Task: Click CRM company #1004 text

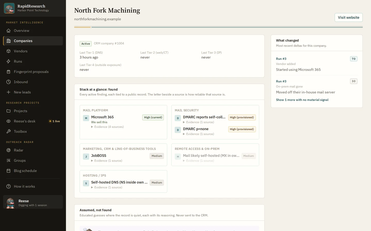Action: tap(109, 43)
